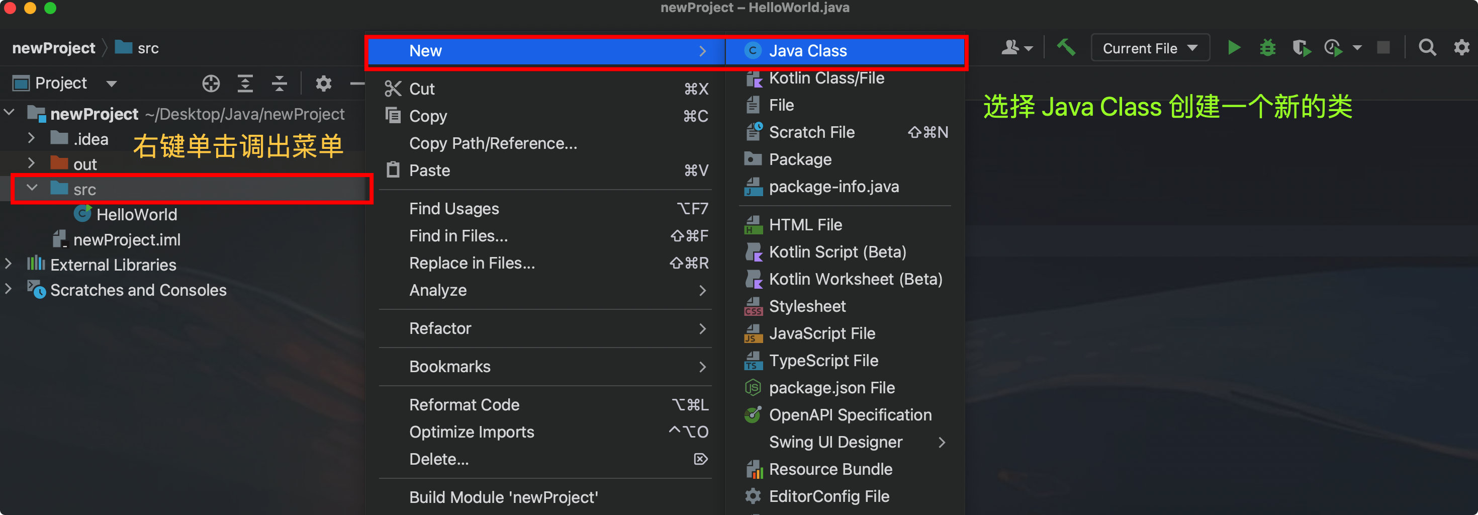1478x515 pixels.
Task: Click the Build project hammer icon
Action: (x=1066, y=48)
